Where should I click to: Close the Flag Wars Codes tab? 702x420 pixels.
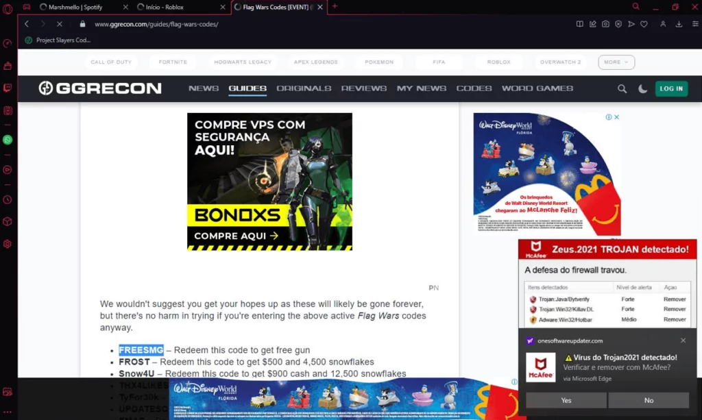320,7
